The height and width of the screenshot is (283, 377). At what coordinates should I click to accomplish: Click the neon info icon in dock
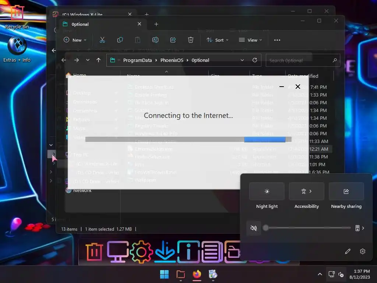[x=188, y=252]
